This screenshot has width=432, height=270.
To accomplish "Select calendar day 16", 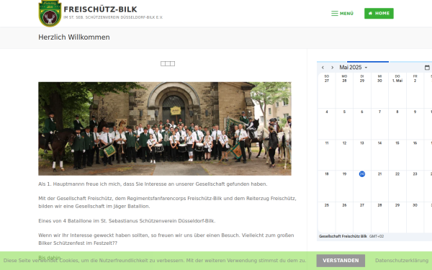I will pos(415,143).
